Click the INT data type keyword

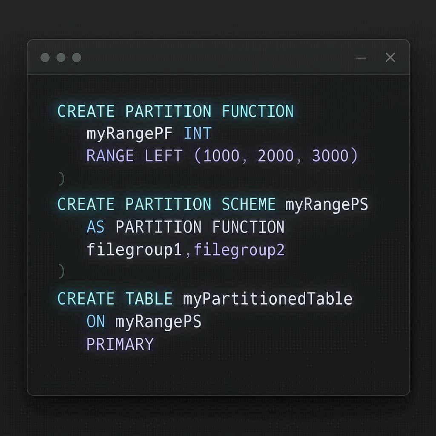[198, 134]
